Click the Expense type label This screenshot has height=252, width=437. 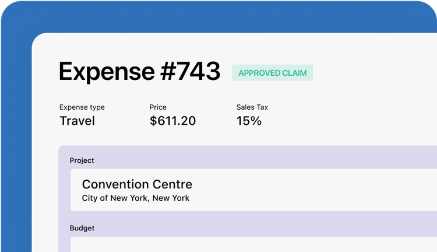pos(82,107)
